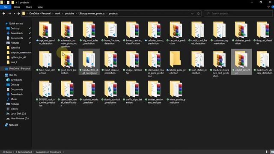
Task: Open Quick access in sidebar
Action: (x=16, y=24)
